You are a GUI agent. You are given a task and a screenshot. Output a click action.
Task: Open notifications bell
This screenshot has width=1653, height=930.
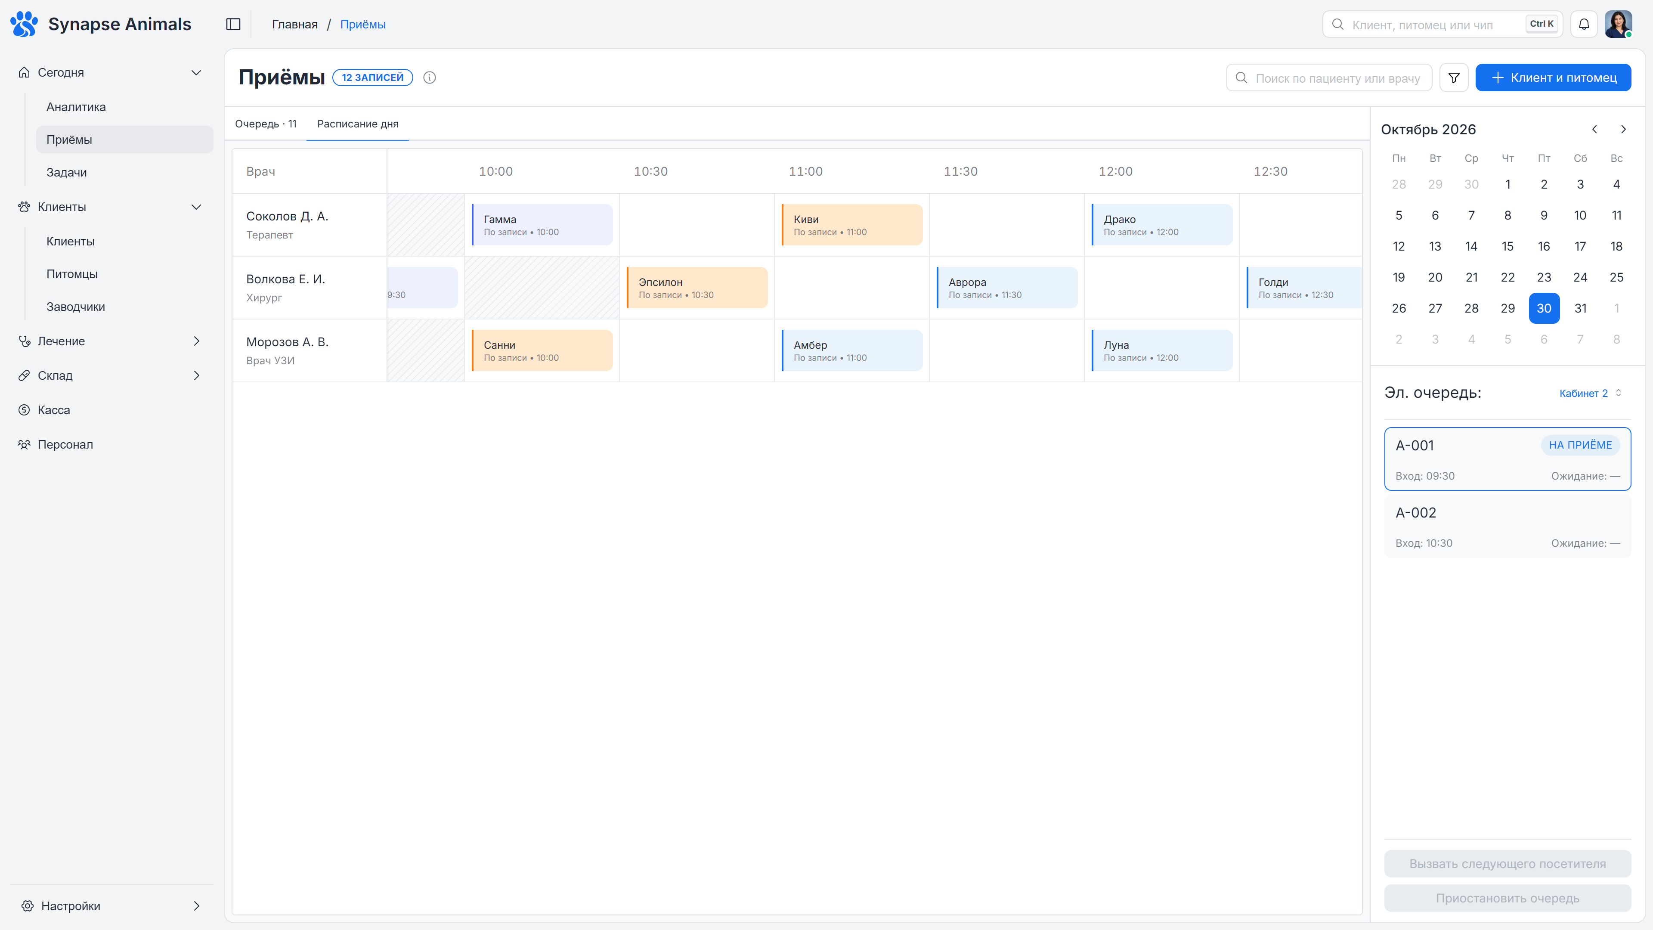click(1584, 25)
